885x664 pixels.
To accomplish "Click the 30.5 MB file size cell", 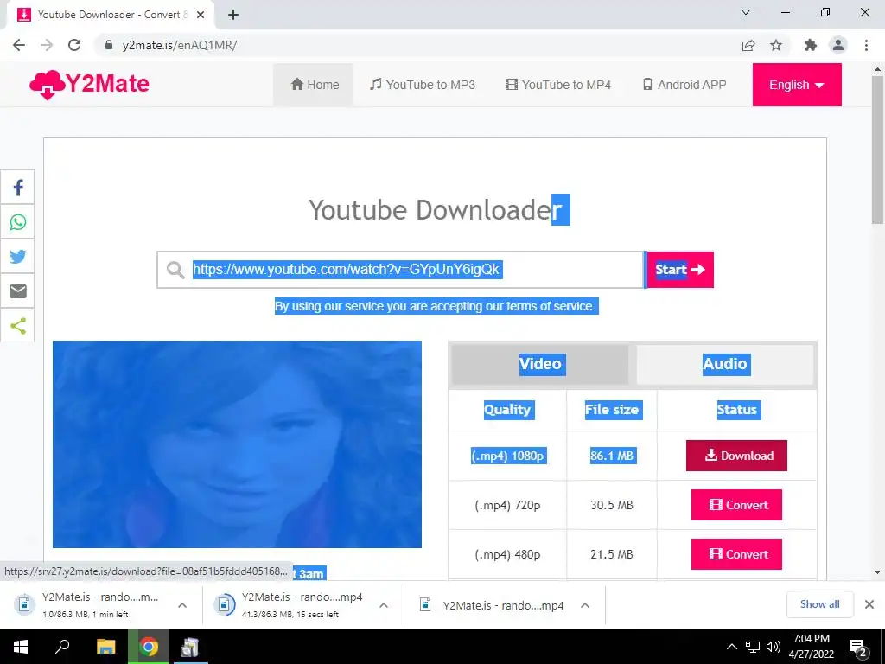I will [x=612, y=505].
